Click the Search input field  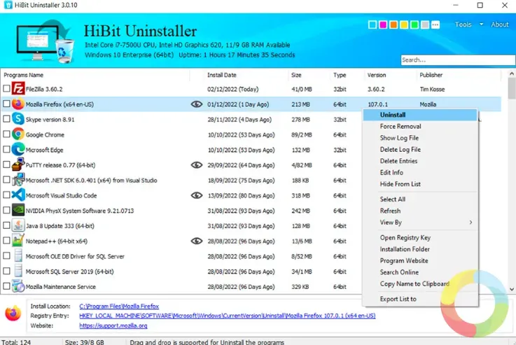pos(458,60)
